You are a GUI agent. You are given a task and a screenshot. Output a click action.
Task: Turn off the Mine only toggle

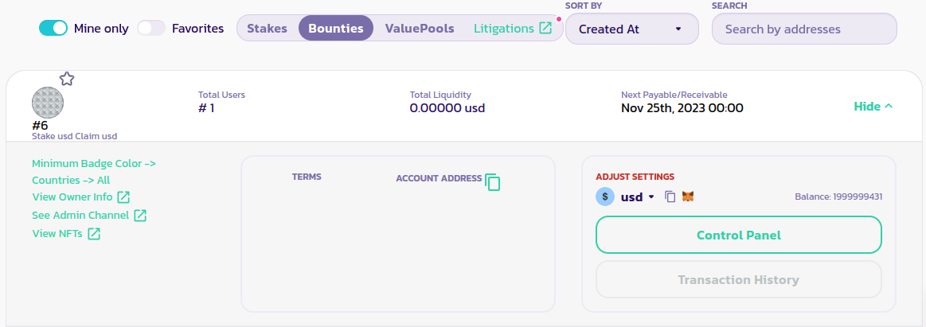point(53,29)
